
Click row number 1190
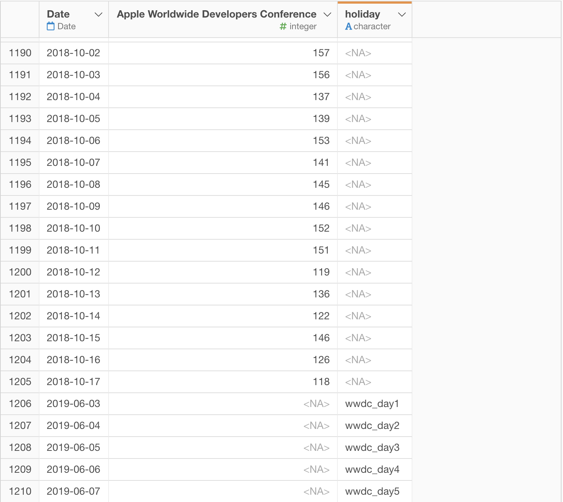20,53
